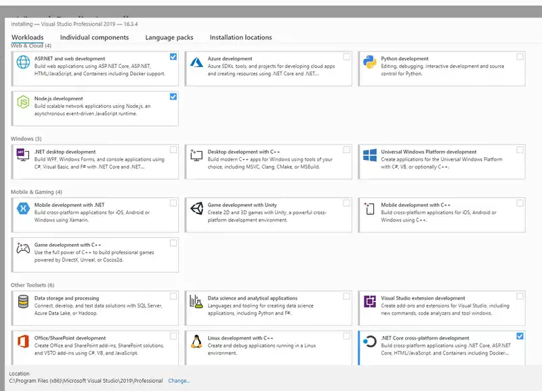Uncheck the Node.js development workload checkbox
This screenshot has width=542, height=391.
click(173, 97)
